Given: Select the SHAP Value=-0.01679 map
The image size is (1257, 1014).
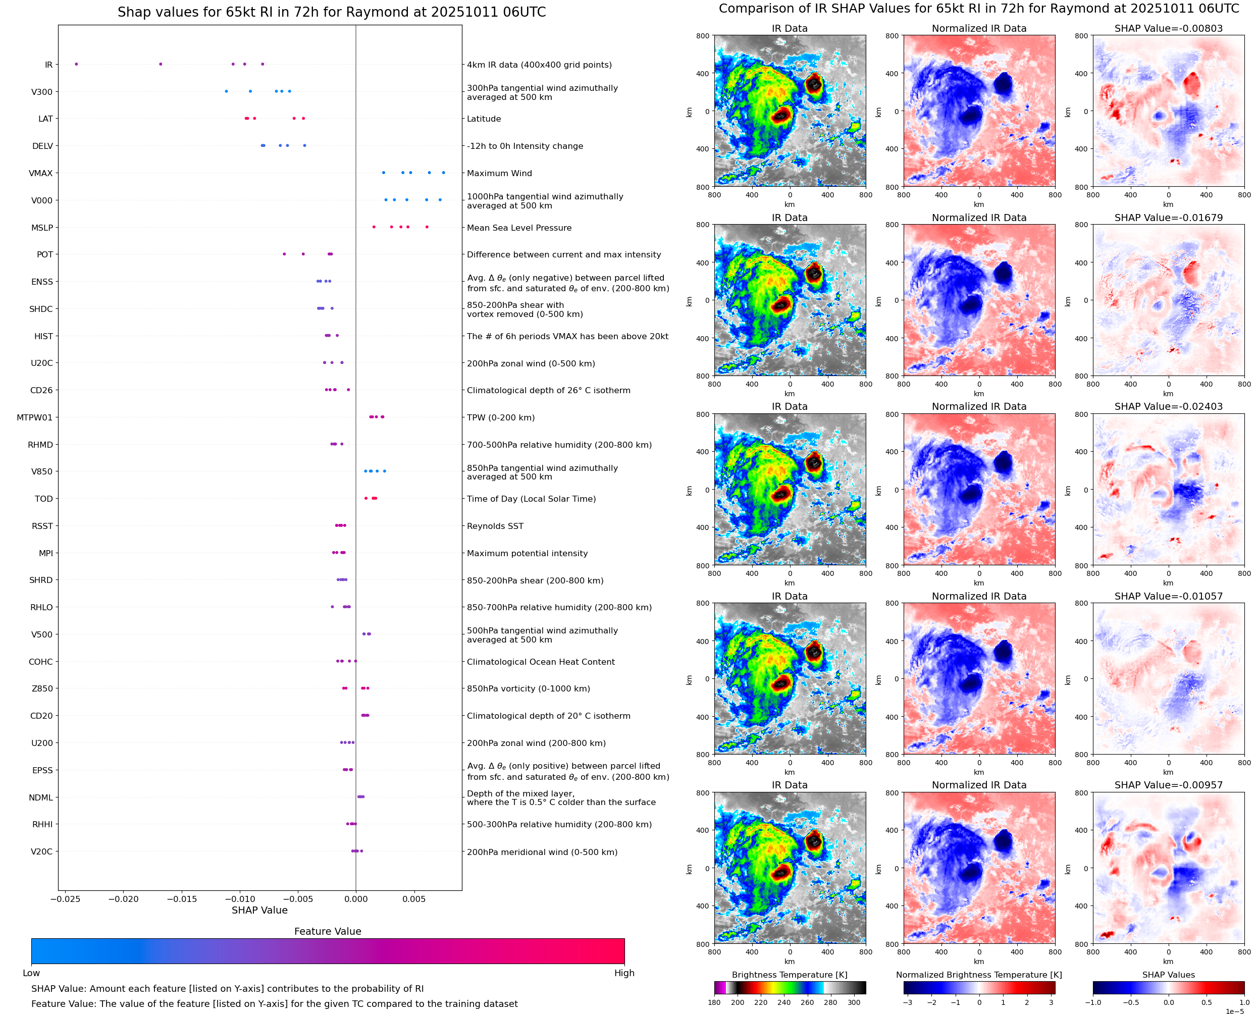Looking at the screenshot, I should click(x=1168, y=300).
